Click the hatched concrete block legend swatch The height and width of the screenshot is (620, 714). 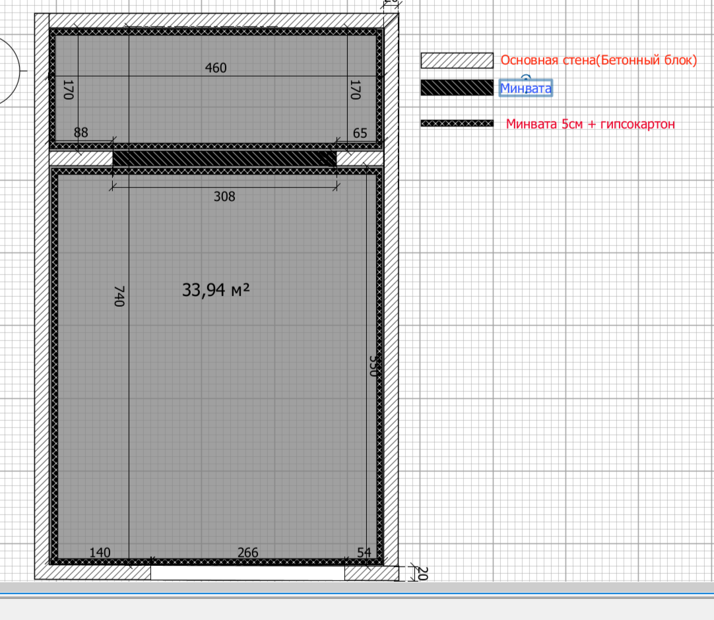(457, 61)
